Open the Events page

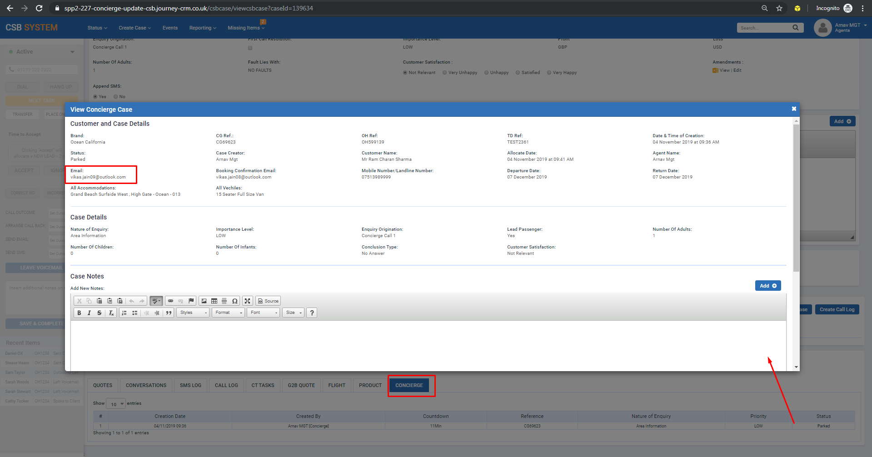pyautogui.click(x=170, y=28)
